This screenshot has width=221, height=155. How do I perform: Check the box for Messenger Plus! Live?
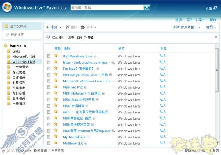pos(49,75)
